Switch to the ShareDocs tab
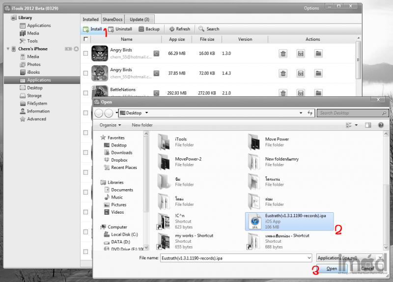 (x=112, y=19)
